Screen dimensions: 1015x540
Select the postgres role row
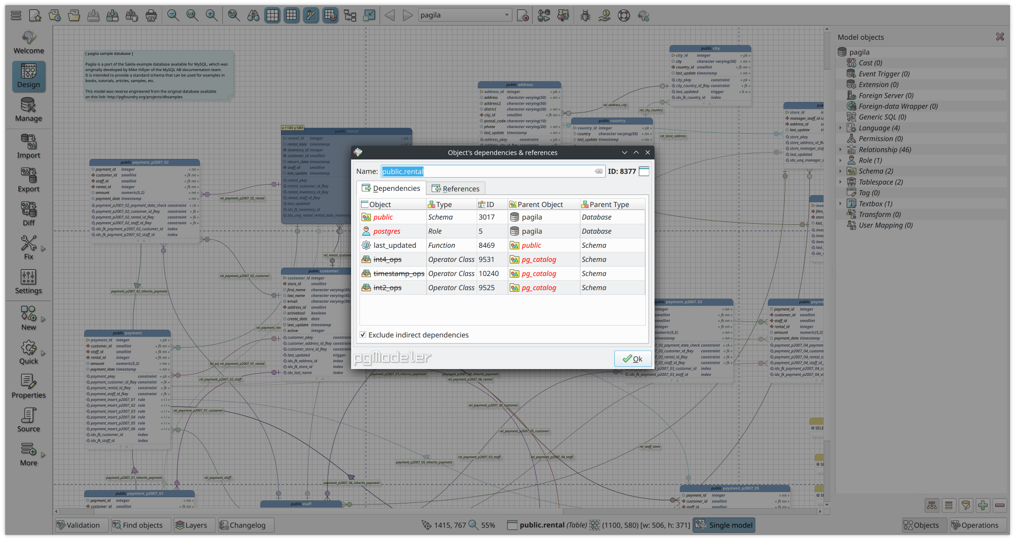(502, 231)
